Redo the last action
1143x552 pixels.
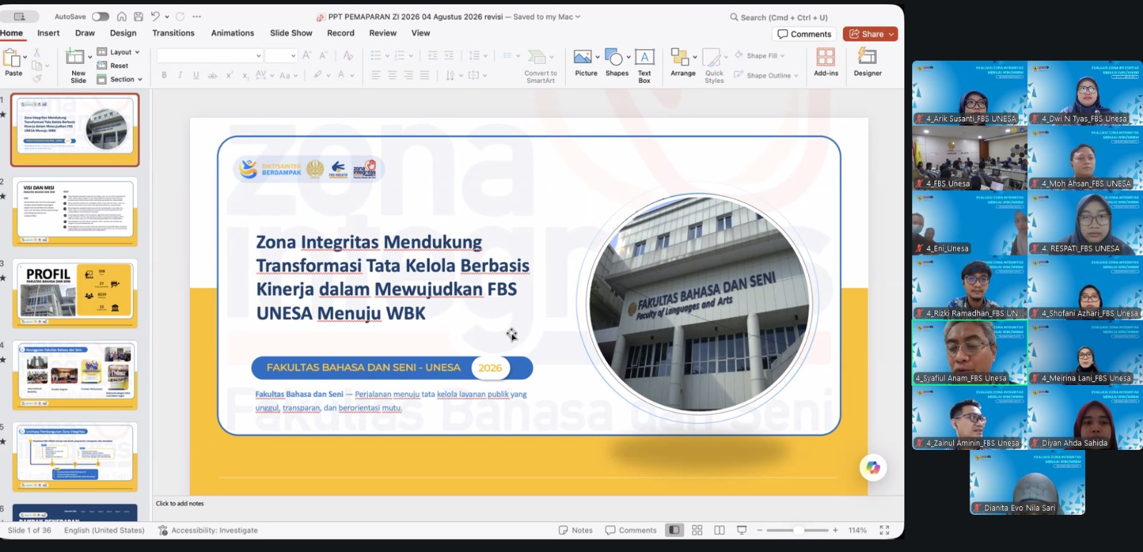coord(180,16)
